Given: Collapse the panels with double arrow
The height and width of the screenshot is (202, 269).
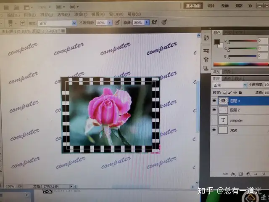Looking at the screenshot, I should 210,28.
